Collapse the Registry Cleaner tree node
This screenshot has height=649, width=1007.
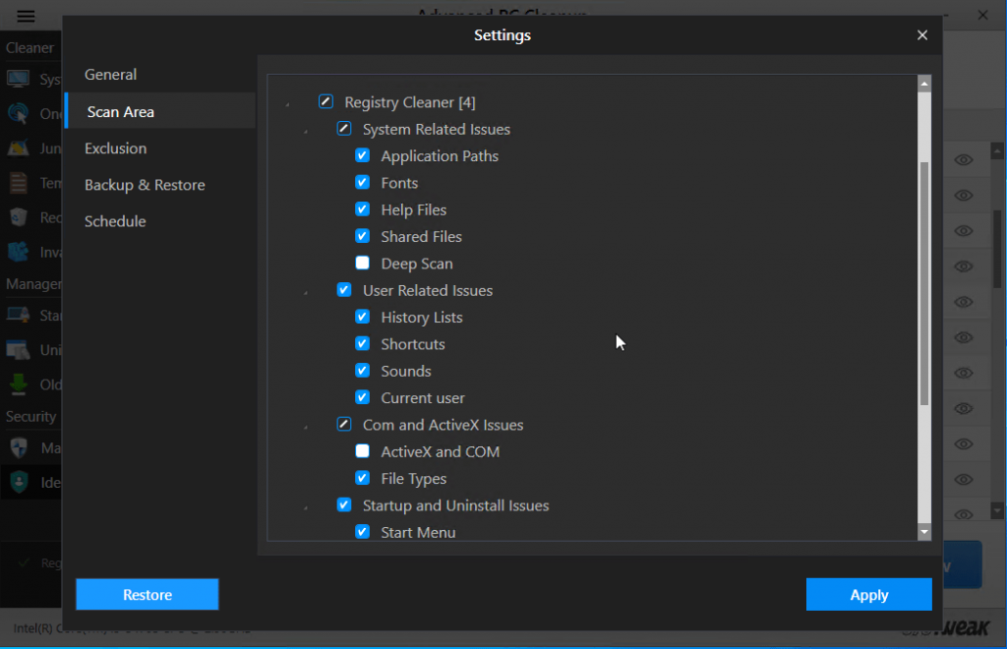[x=288, y=104]
